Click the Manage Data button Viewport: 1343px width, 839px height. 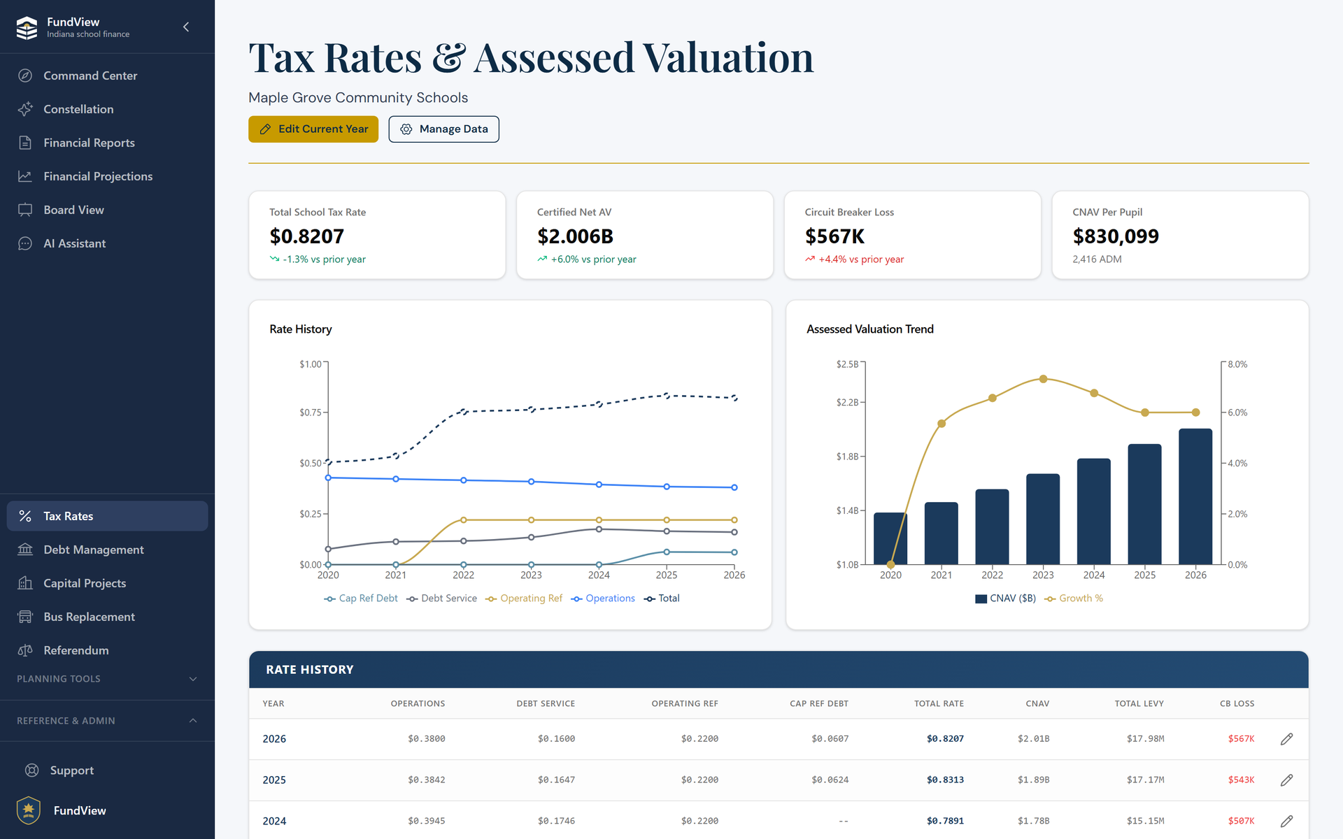443,129
